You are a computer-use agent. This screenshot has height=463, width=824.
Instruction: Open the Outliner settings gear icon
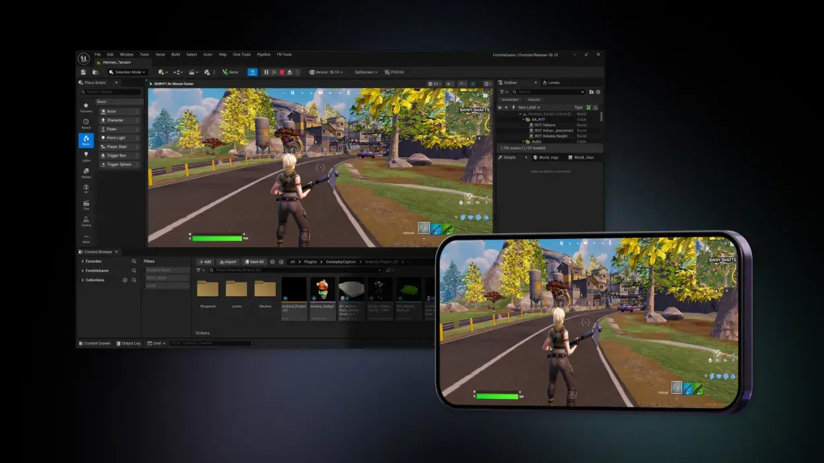[598, 92]
